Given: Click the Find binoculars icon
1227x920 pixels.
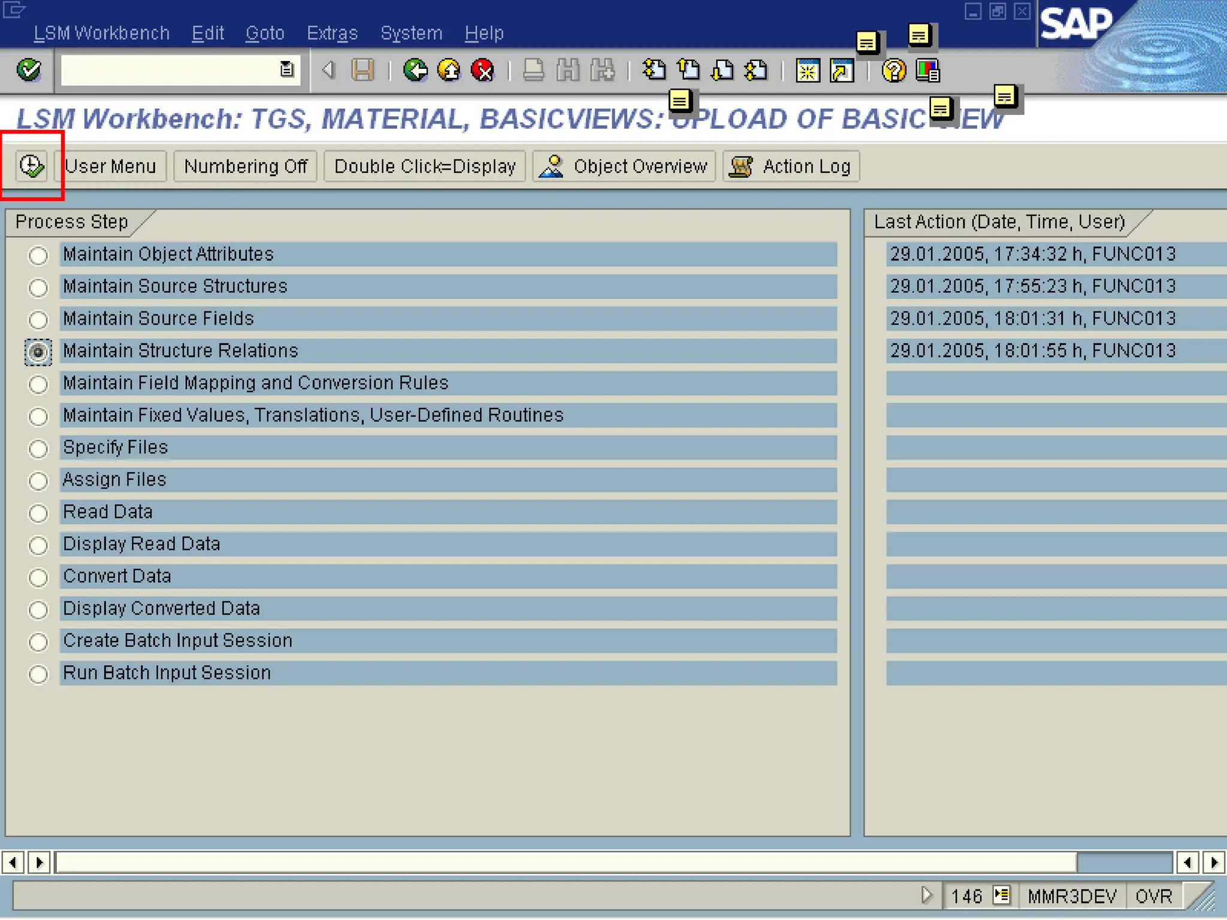Looking at the screenshot, I should coord(567,70).
